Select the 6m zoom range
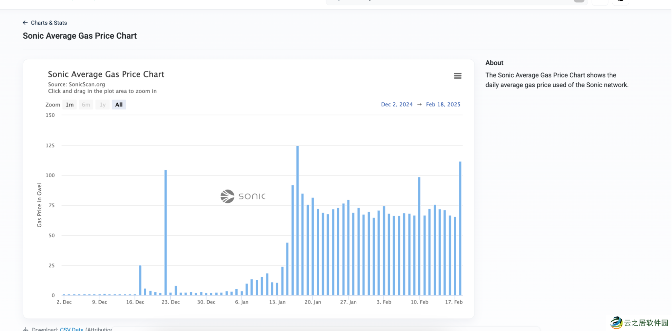The width and height of the screenshot is (672, 331). click(86, 105)
